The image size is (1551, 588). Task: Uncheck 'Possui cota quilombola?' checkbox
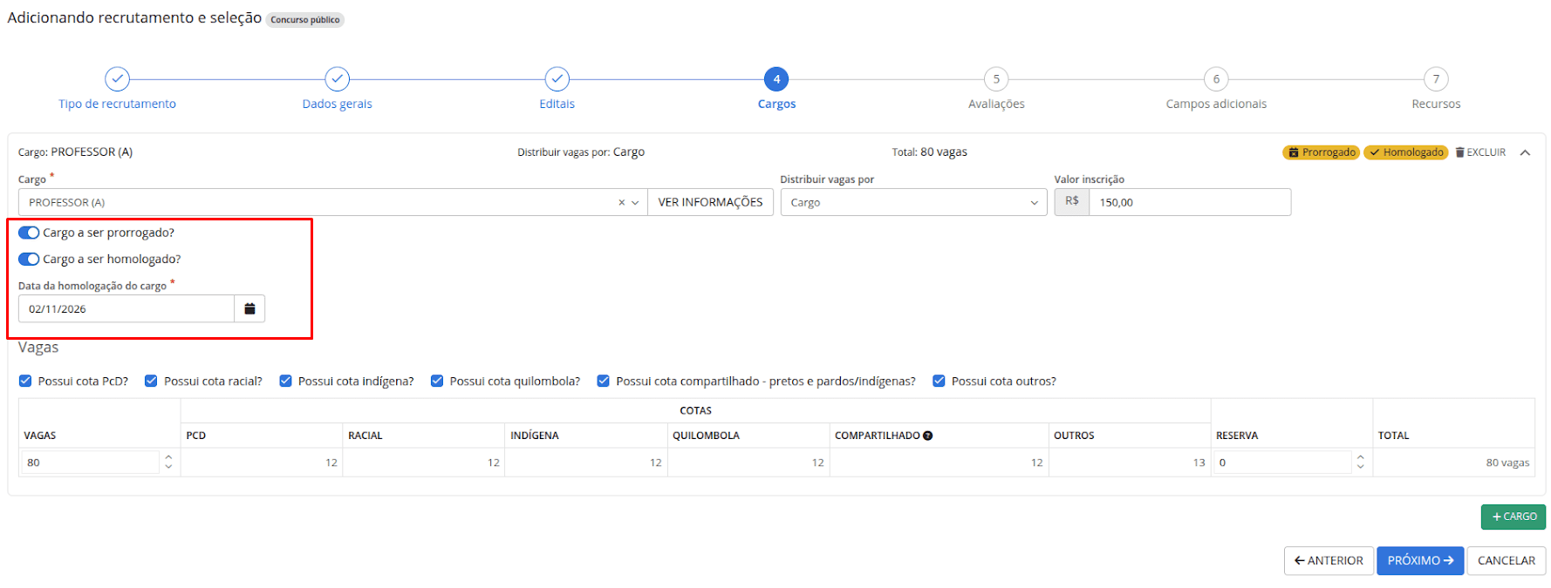point(437,381)
